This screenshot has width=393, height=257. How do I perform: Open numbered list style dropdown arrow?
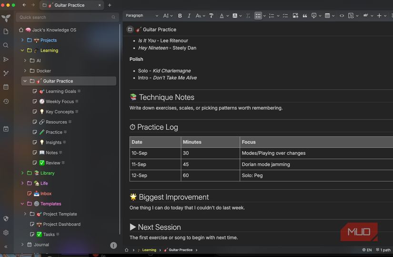pos(278,16)
